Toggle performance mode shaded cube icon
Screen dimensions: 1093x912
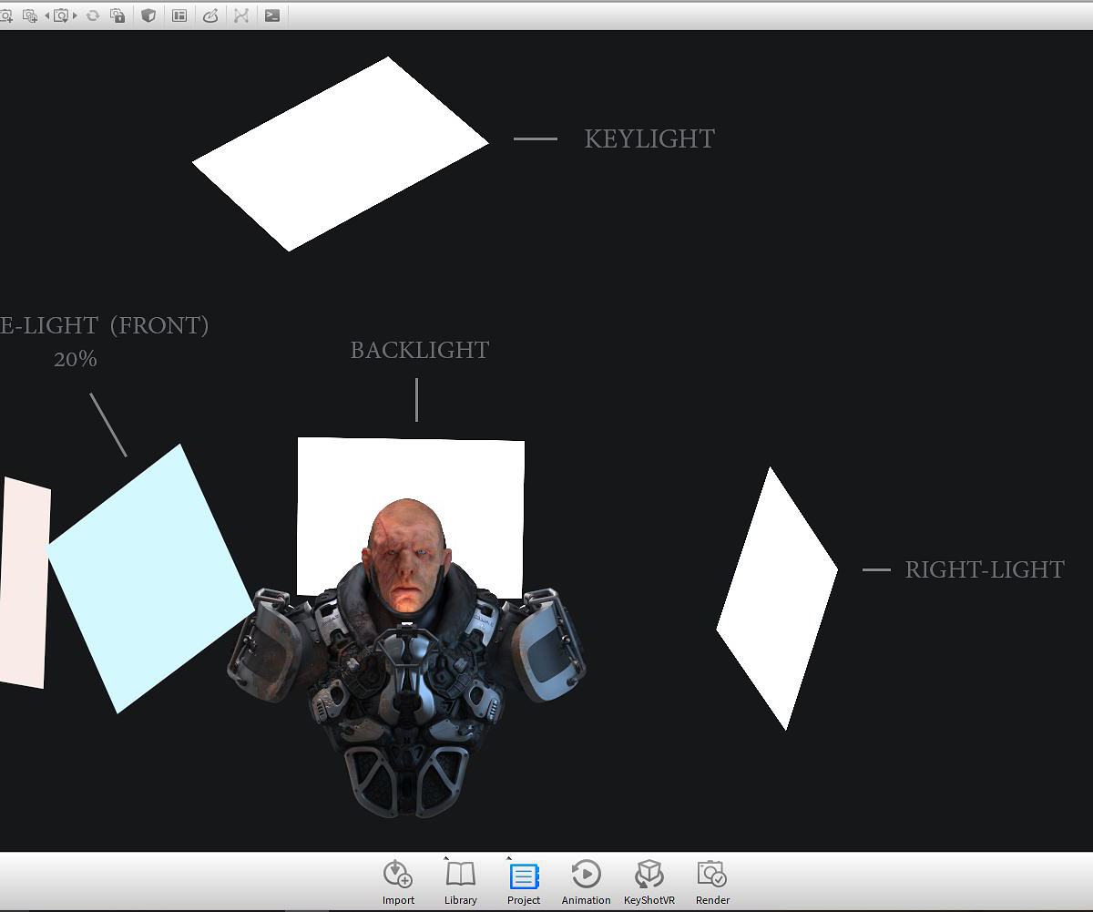(x=148, y=15)
